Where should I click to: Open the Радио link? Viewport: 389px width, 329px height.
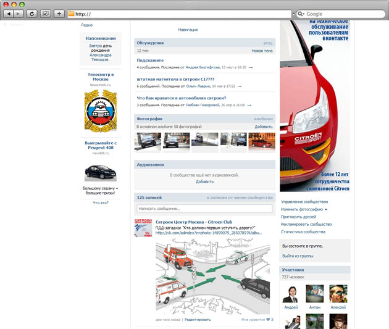[87, 25]
